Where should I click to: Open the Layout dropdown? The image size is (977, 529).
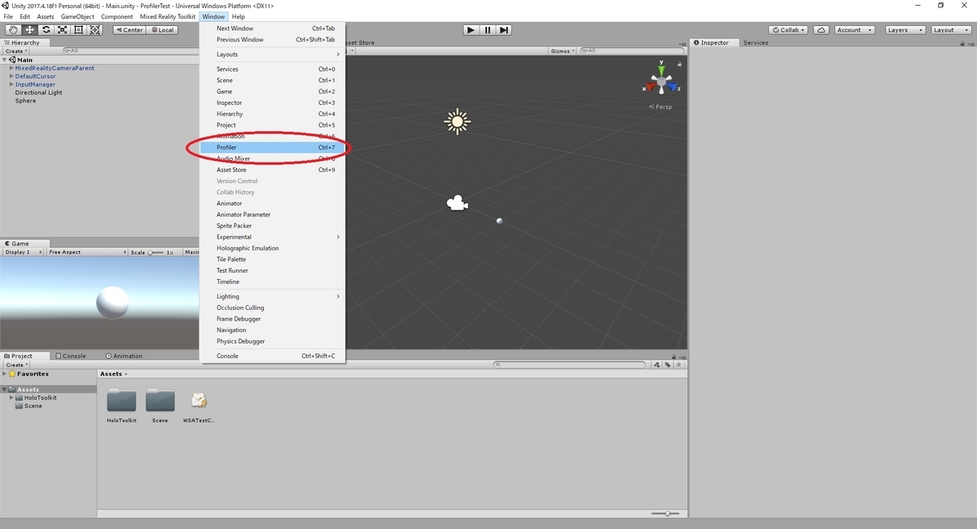coord(949,30)
